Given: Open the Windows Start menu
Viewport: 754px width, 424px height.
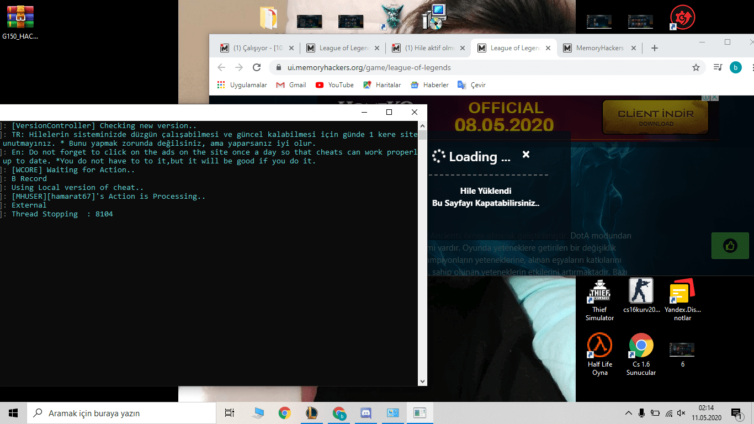Looking at the screenshot, I should click(13, 413).
